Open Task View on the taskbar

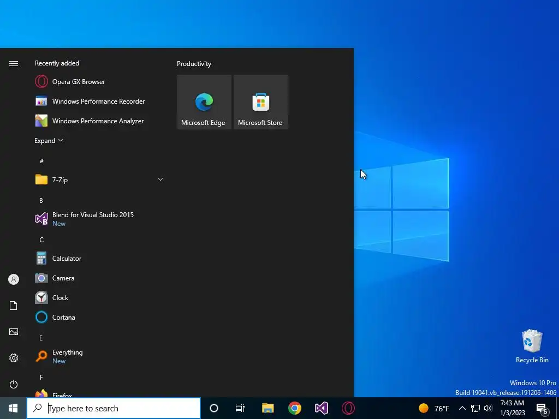click(x=240, y=408)
